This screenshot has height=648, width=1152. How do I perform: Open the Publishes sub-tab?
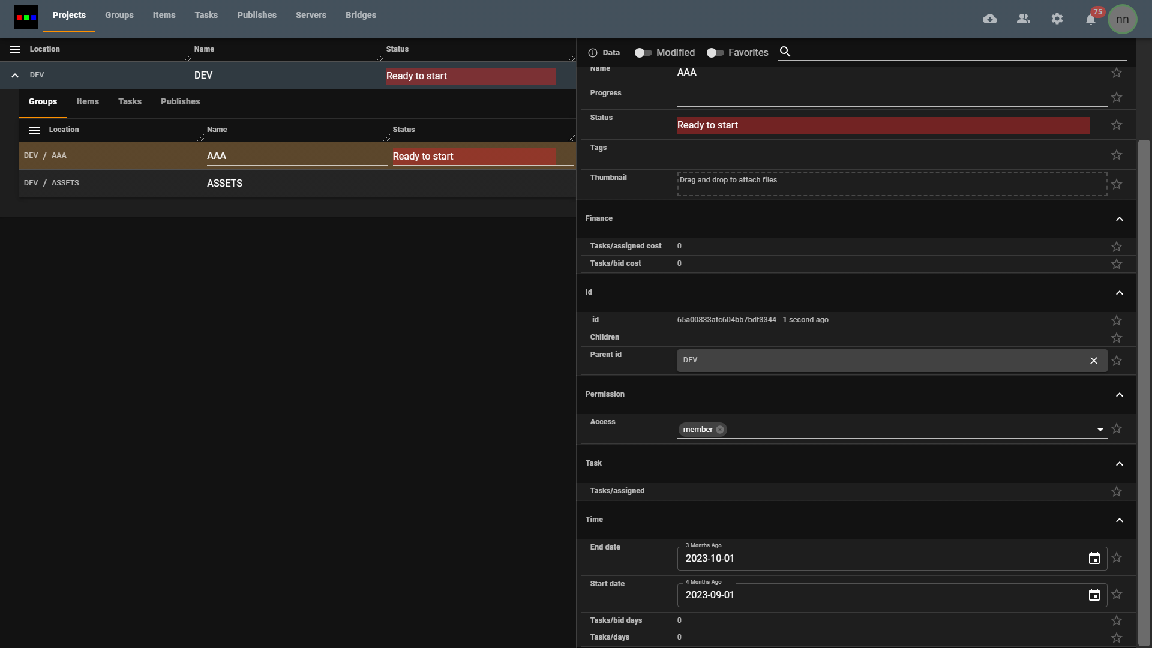[180, 101]
